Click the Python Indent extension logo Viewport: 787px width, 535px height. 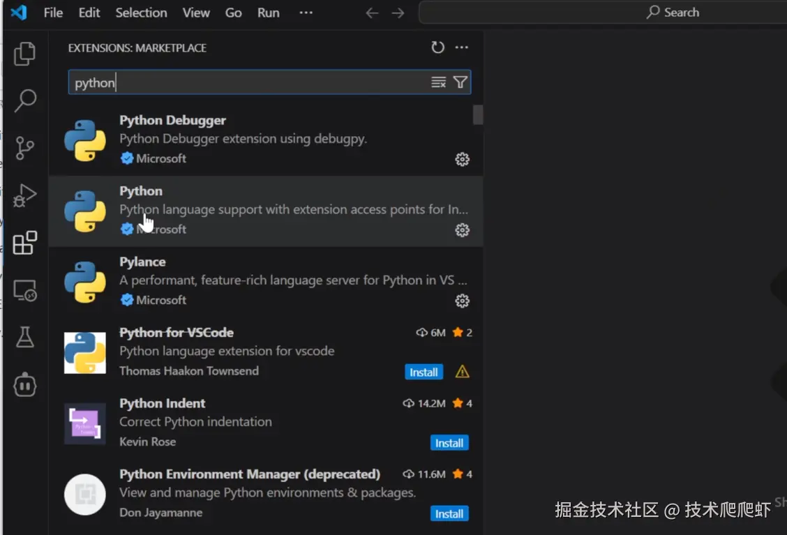[x=85, y=423]
